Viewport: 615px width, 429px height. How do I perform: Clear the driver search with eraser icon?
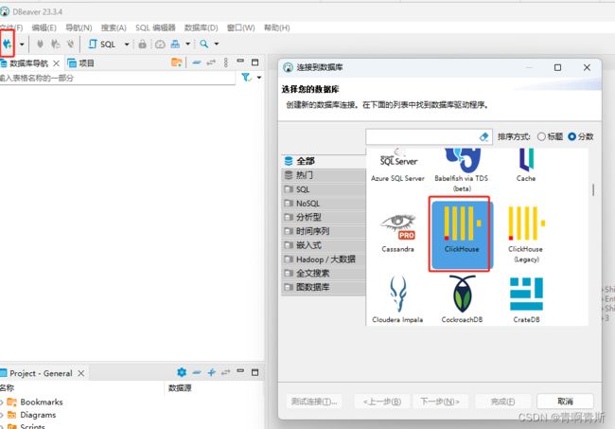pos(484,136)
